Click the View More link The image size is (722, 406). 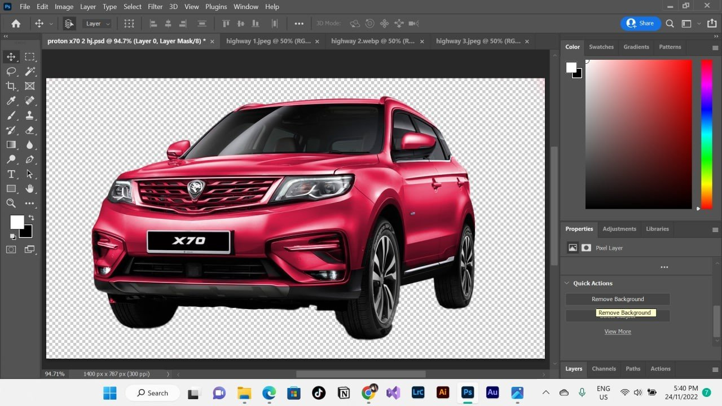tap(618, 332)
